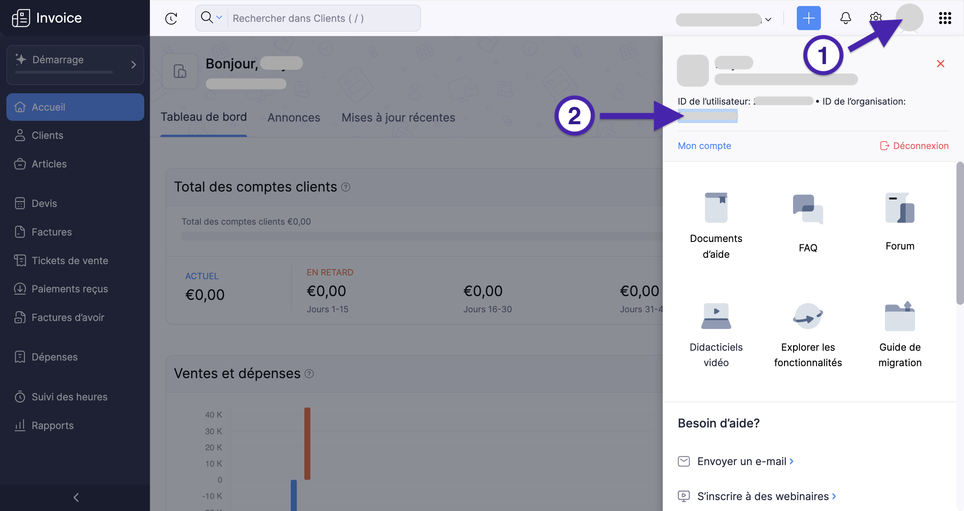Screen dimensions: 964x511
Task: Click the notifications bell icon
Action: tap(845, 18)
